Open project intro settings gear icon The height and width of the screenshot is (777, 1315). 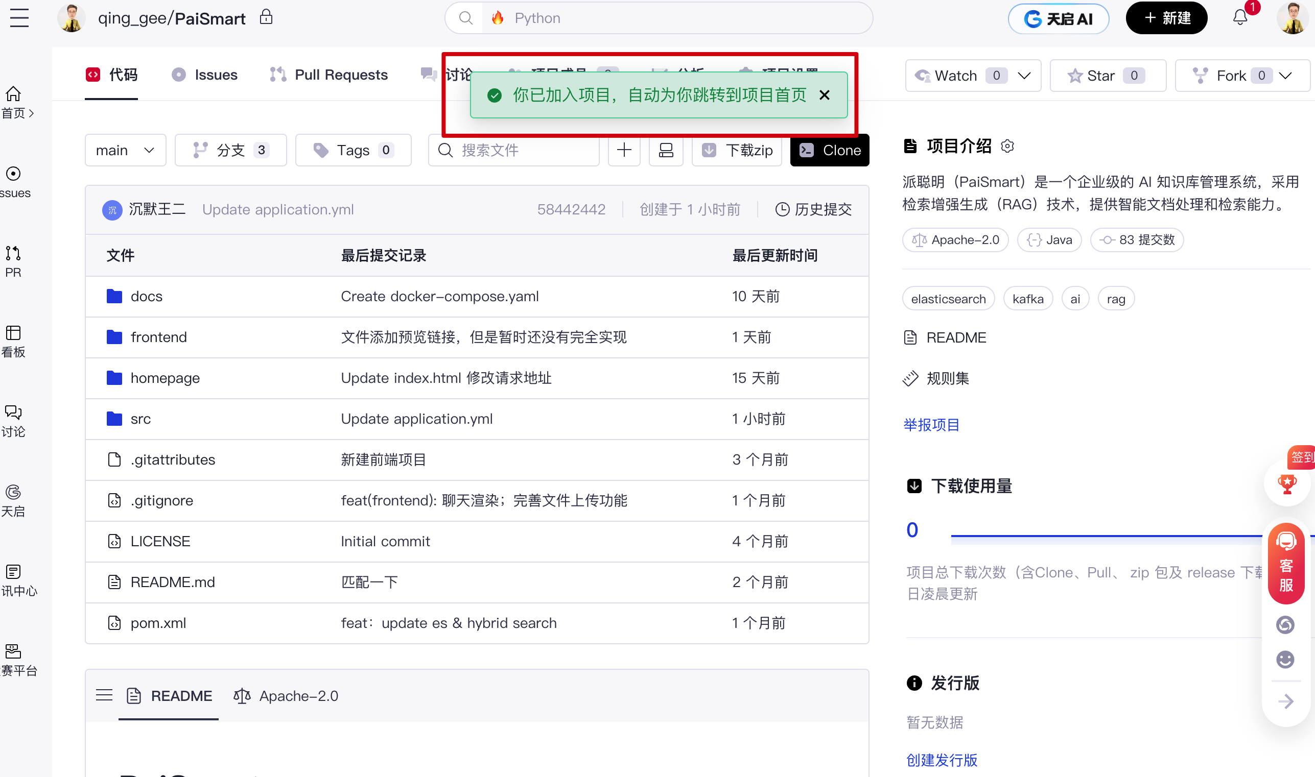[1007, 146]
